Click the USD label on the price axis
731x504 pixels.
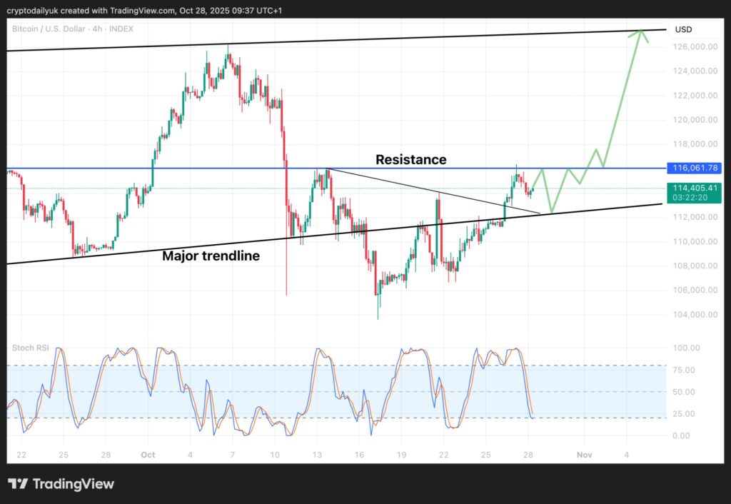[x=683, y=29]
